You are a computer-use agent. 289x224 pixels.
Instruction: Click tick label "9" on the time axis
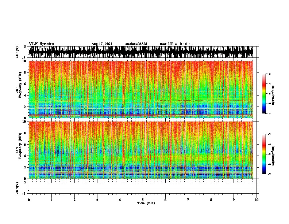point(234,200)
